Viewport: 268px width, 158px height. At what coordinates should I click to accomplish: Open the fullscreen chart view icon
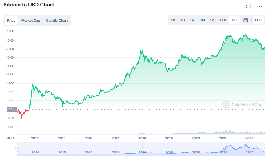click(248, 6)
